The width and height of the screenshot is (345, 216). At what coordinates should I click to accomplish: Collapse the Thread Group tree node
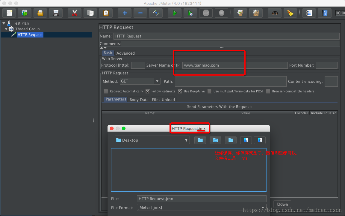[6, 29]
